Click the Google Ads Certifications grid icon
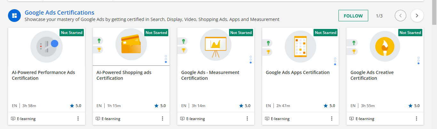Screen dimensions: 437x129 tap(14, 16)
